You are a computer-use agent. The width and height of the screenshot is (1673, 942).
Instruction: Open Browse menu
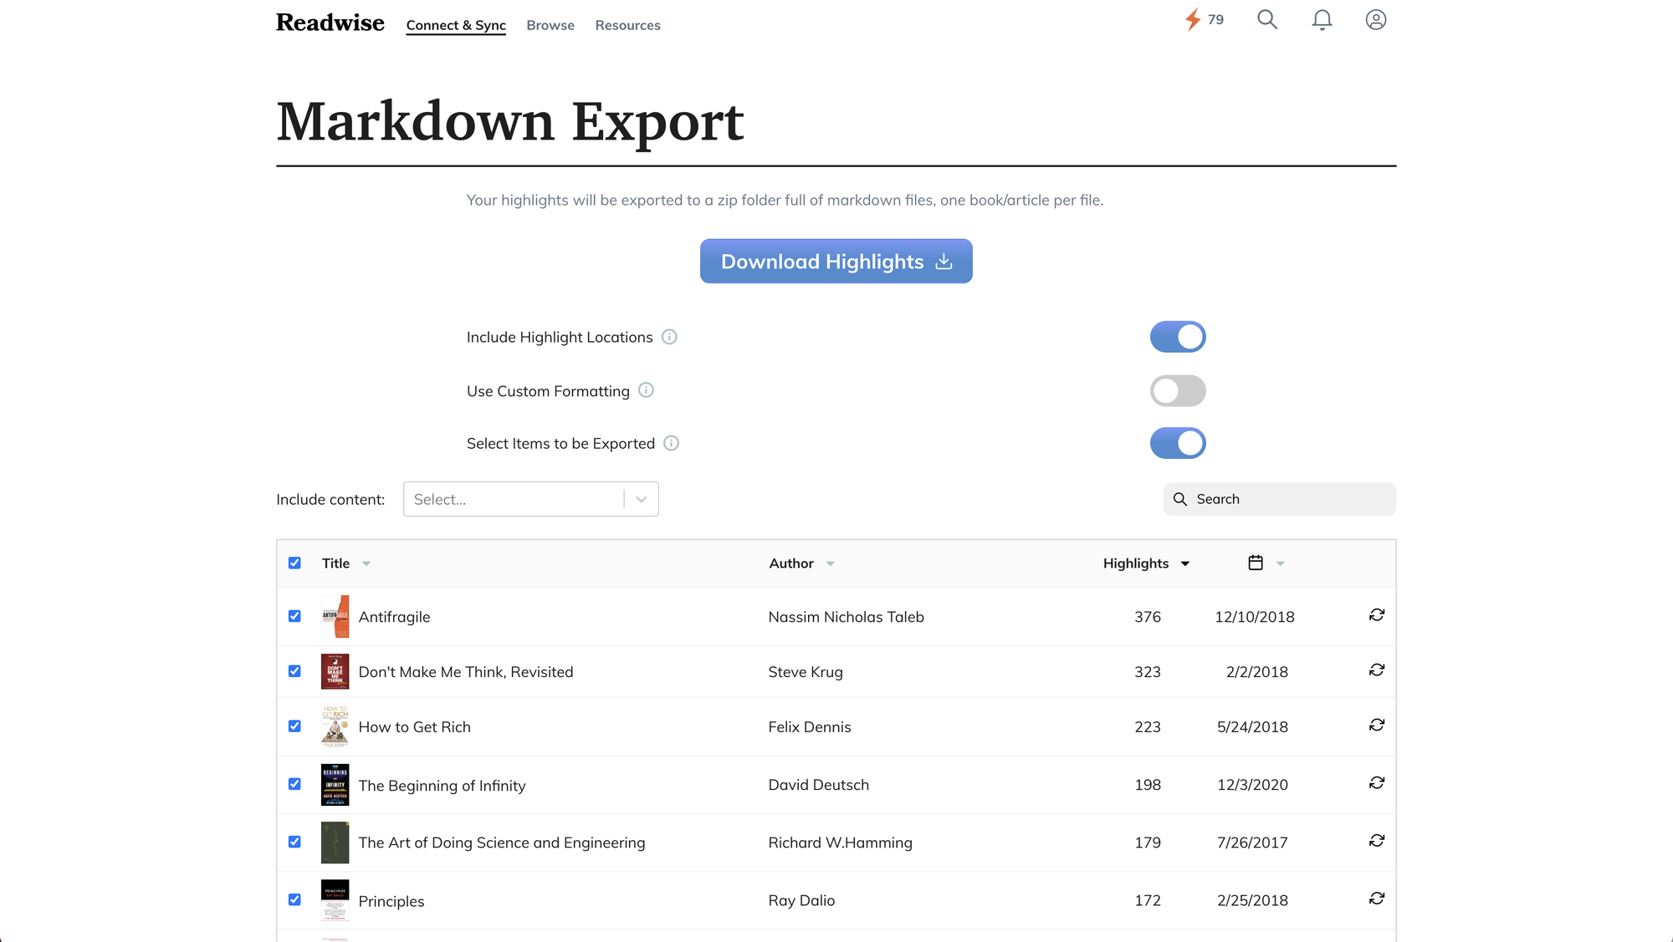pyautogui.click(x=550, y=25)
